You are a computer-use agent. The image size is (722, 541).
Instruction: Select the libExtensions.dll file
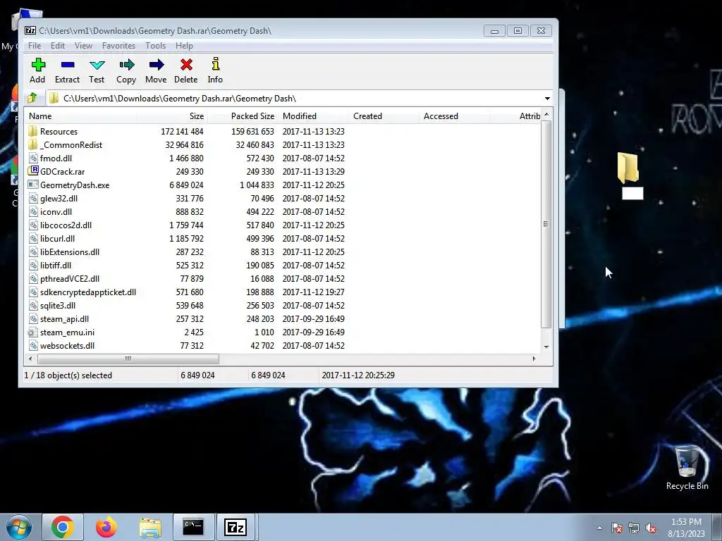[x=70, y=251]
